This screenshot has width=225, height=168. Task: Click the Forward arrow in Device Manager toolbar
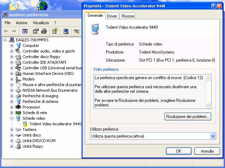[x=14, y=31]
